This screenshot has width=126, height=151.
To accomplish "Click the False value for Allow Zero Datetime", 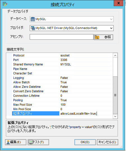I will tap(86, 87).
